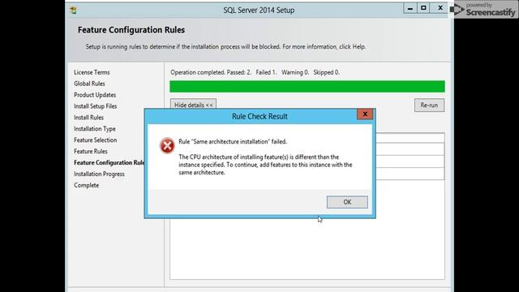Screen dimensions: 519x292
Task: Click the Operation completed status text
Action: coord(255,72)
